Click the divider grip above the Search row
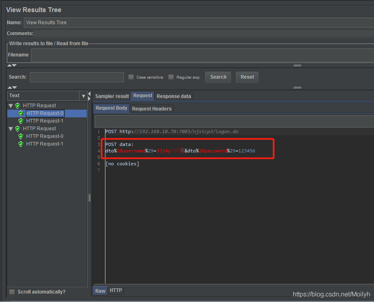The height and width of the screenshot is (302, 374). tap(297, 65)
